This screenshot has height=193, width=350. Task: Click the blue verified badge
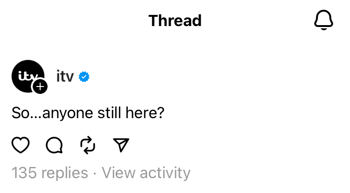coord(84,77)
